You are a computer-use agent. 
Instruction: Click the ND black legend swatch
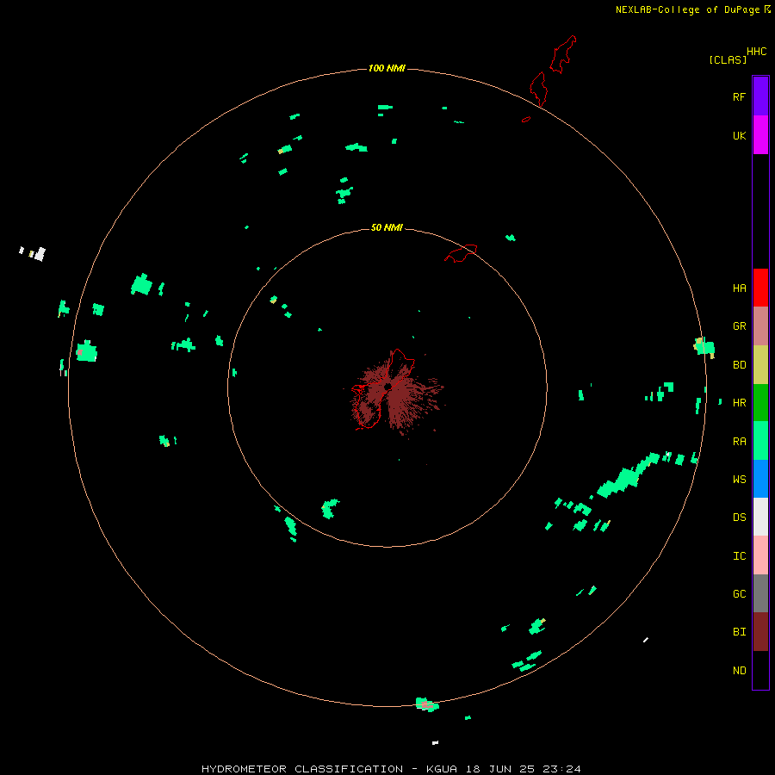[x=760, y=670]
